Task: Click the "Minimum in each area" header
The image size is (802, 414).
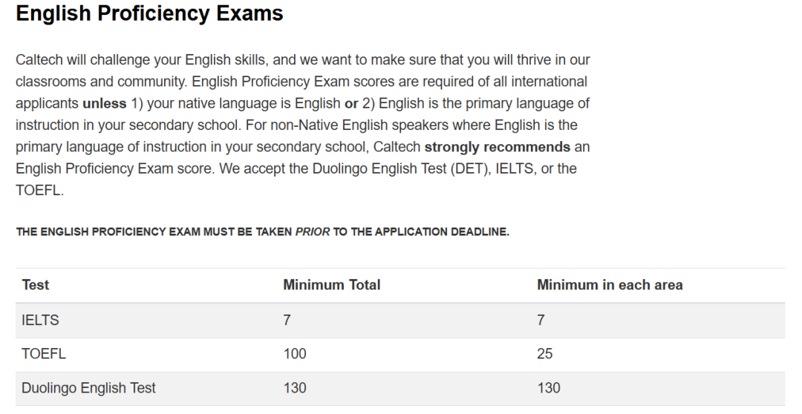Action: point(609,285)
